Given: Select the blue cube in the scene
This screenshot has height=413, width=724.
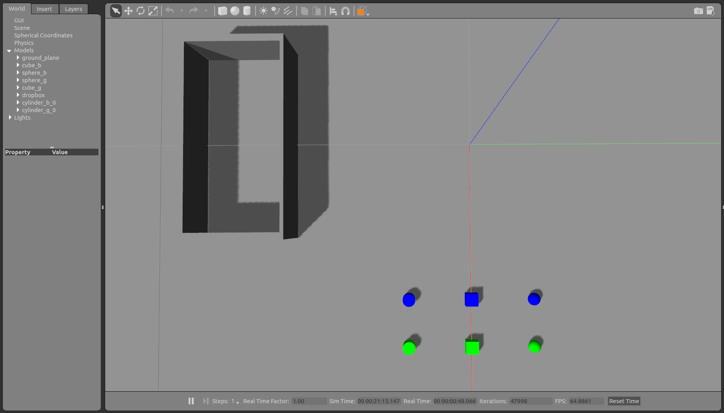Looking at the screenshot, I should click(472, 299).
